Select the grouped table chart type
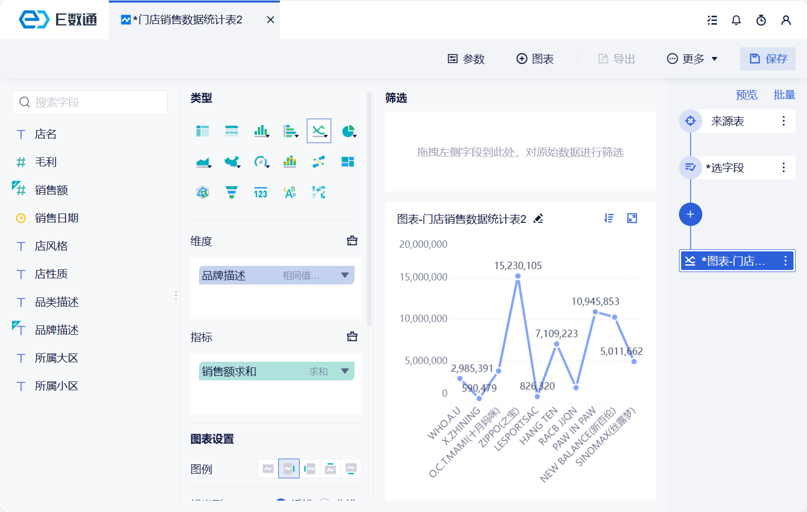Viewport: 807px width, 512px height. point(203,131)
